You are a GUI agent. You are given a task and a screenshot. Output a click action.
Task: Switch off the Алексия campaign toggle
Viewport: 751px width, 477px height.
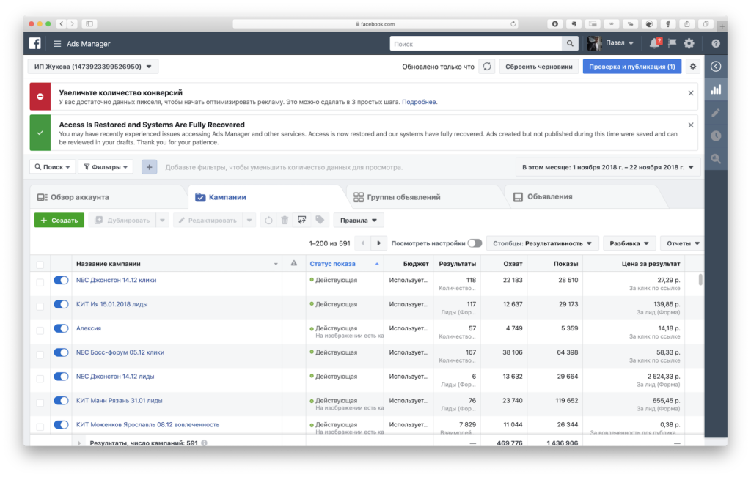tap(61, 328)
